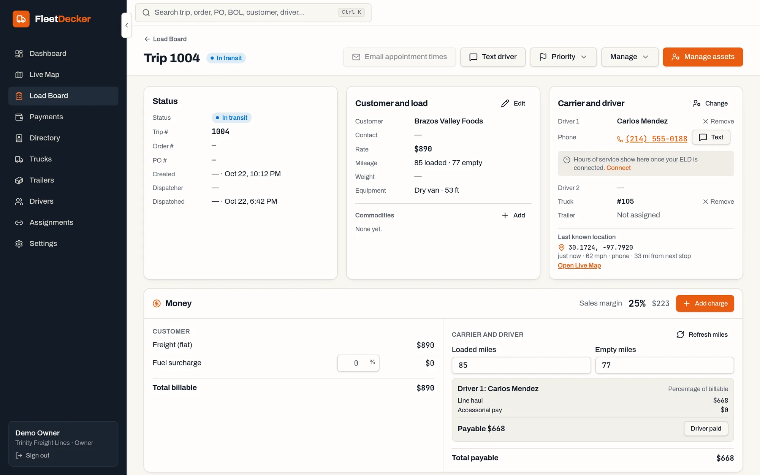Click the Refresh miles circular arrows icon
Viewport: 760px width, 475px height.
tap(680, 335)
